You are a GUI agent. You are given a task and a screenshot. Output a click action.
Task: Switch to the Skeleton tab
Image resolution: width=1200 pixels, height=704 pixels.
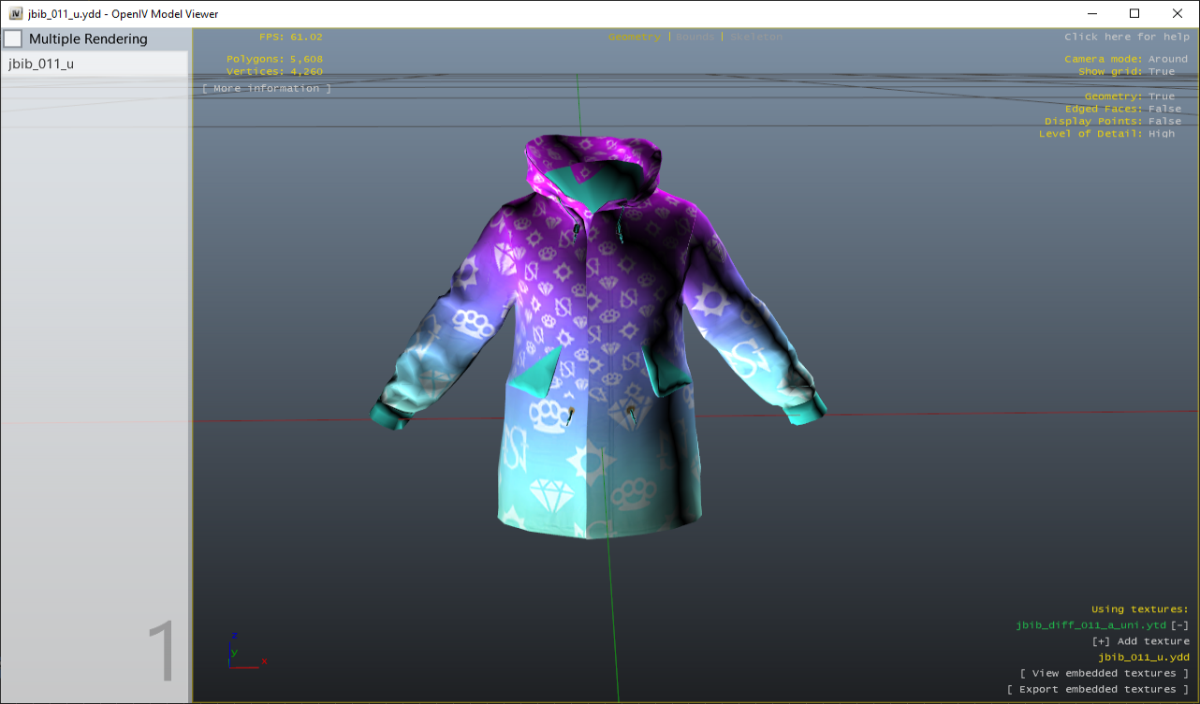pyautogui.click(x=755, y=37)
